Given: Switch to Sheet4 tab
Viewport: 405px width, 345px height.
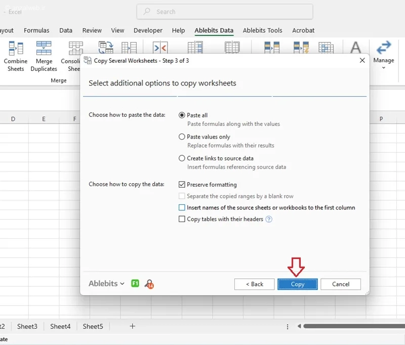Looking at the screenshot, I should 60,326.
